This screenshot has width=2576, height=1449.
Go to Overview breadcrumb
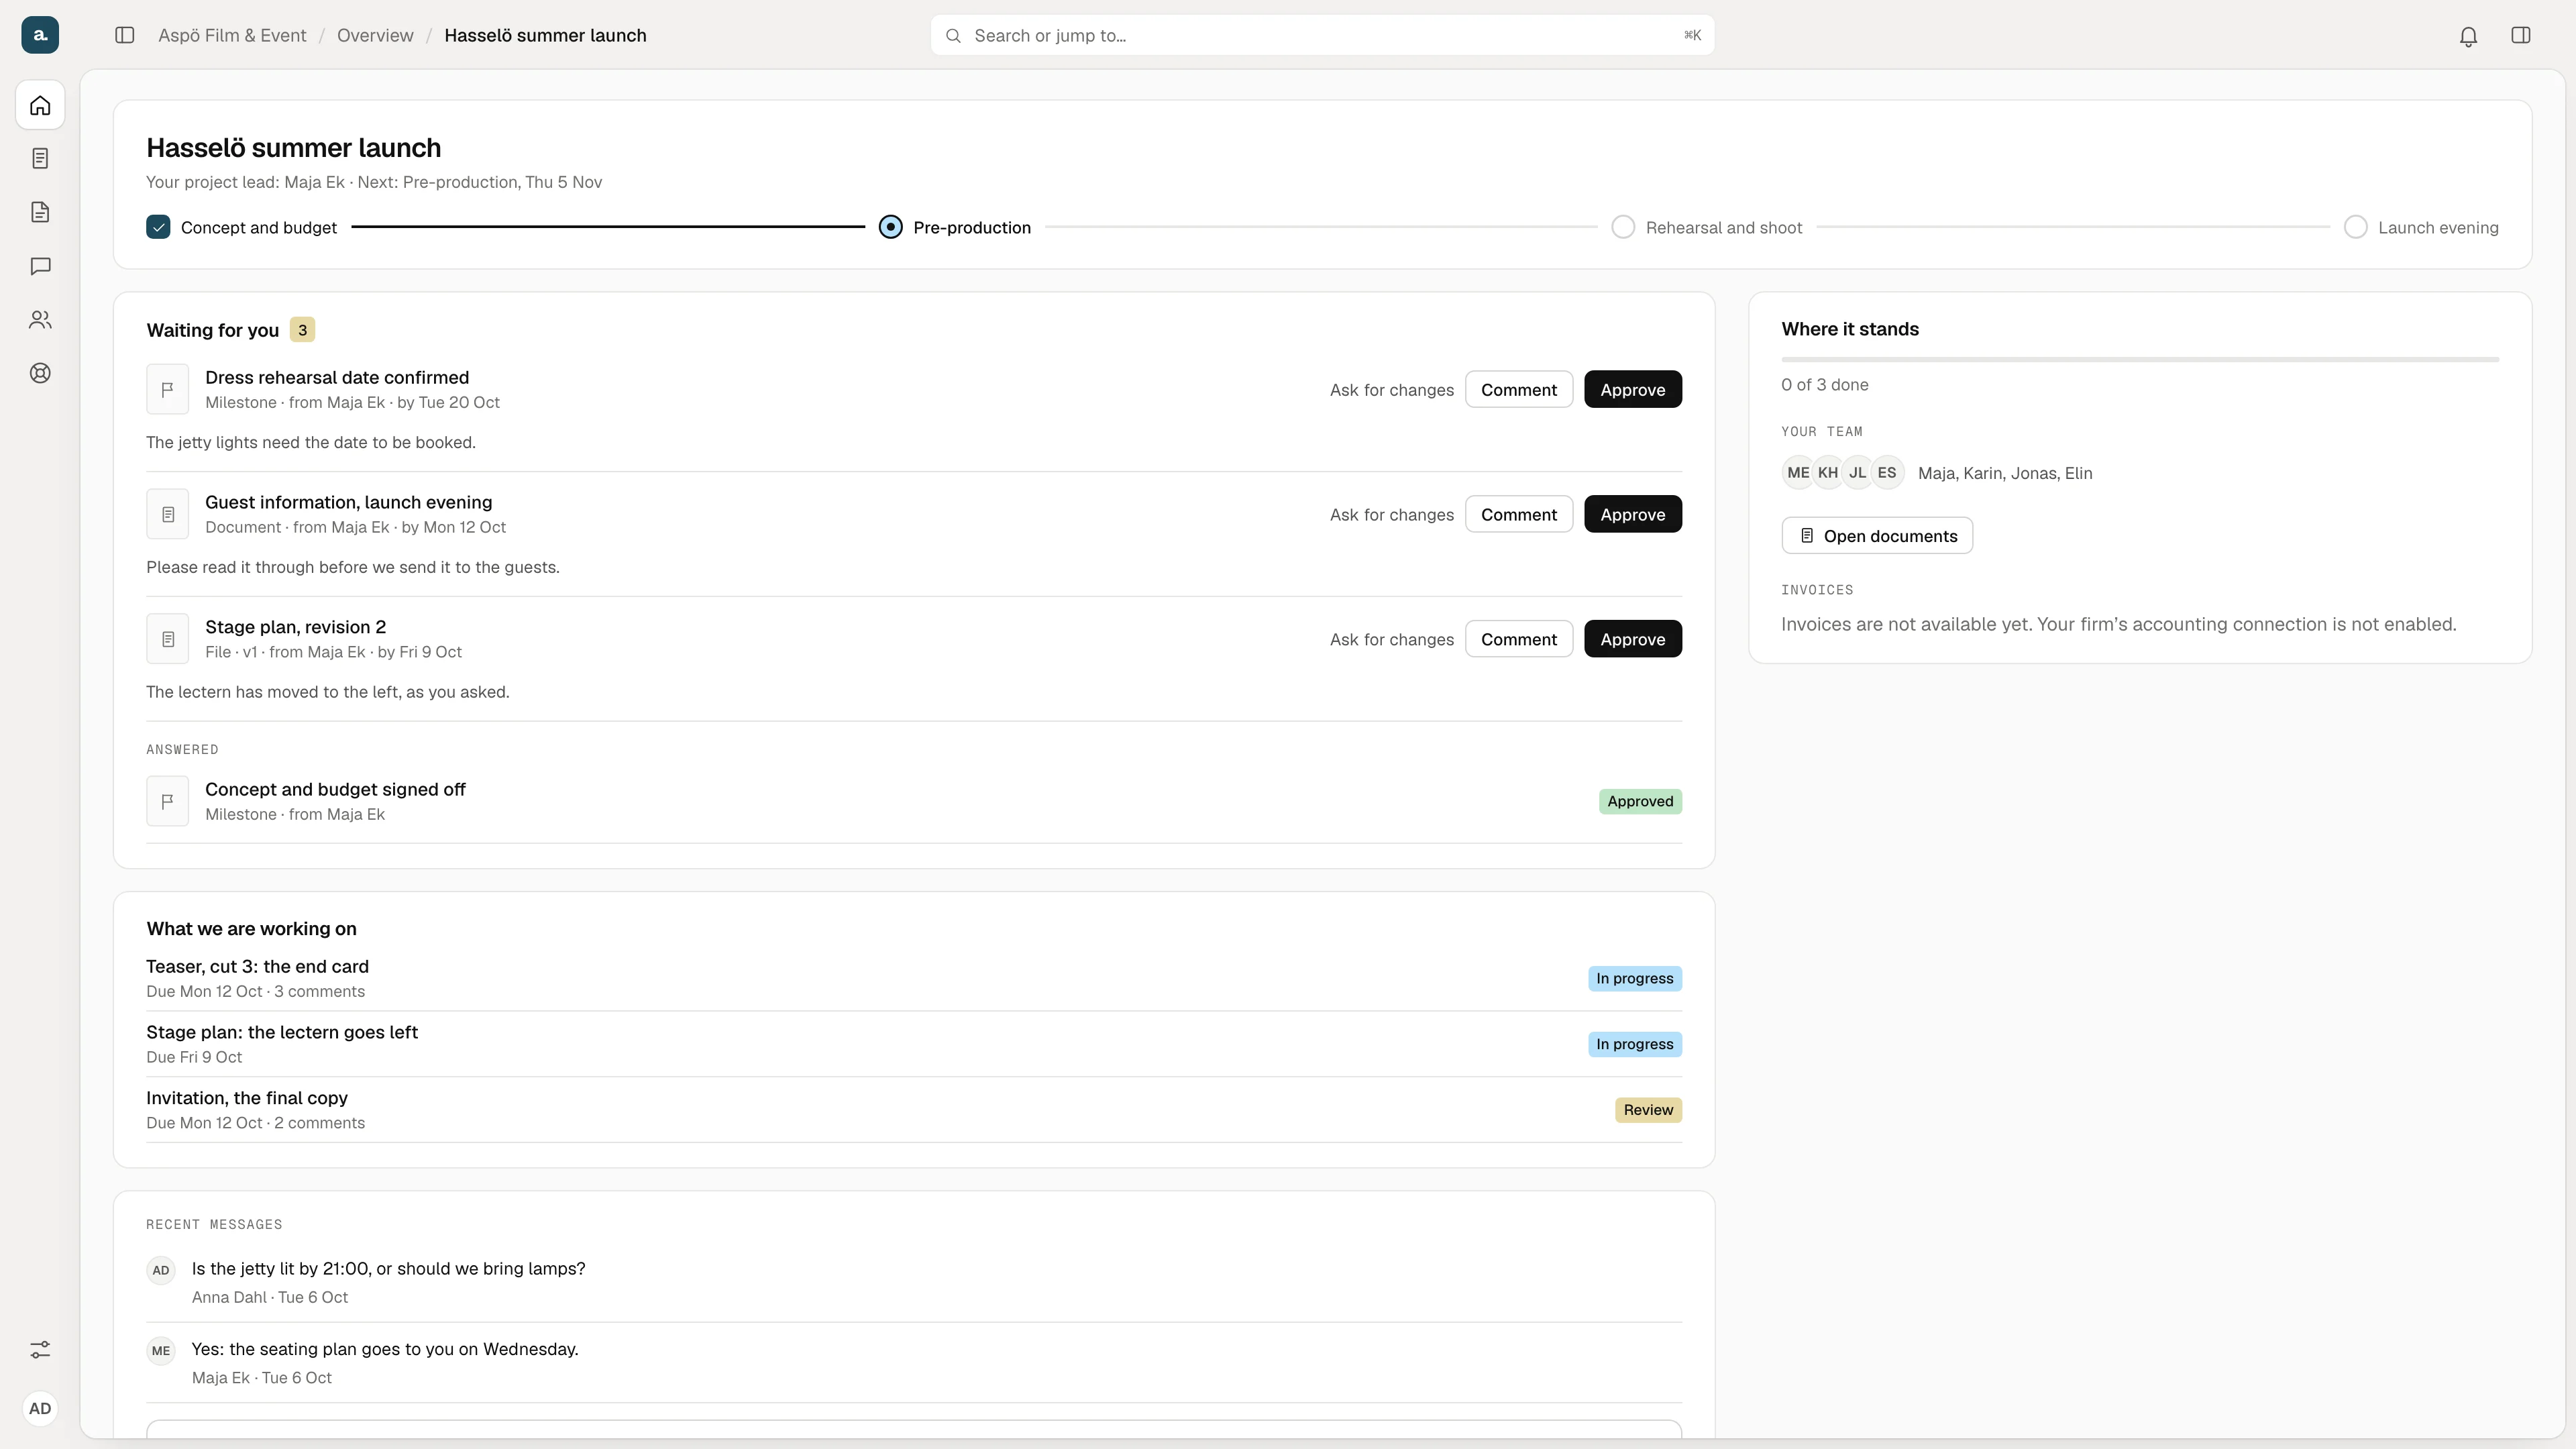click(375, 35)
